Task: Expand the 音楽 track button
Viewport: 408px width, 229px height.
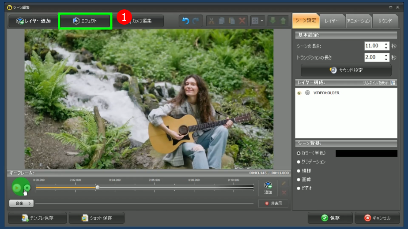Action: [21, 203]
